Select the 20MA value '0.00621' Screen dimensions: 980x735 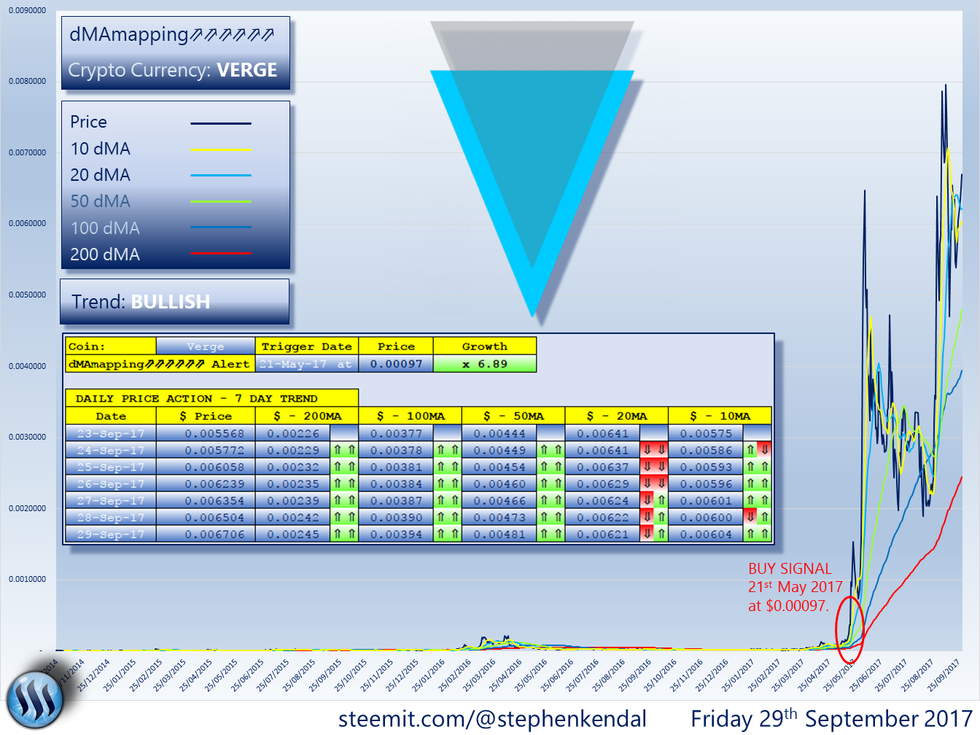click(603, 534)
